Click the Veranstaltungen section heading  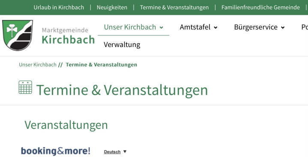66,125
